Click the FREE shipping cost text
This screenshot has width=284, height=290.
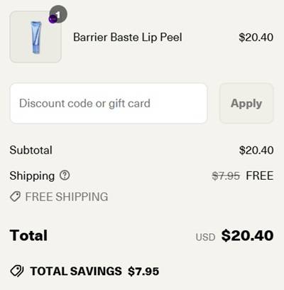(x=260, y=176)
